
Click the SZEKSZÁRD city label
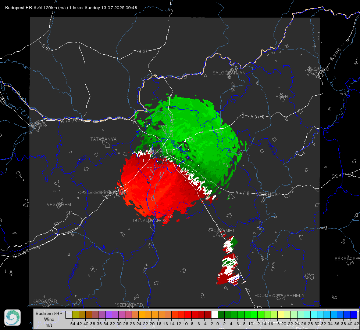coord(130,305)
